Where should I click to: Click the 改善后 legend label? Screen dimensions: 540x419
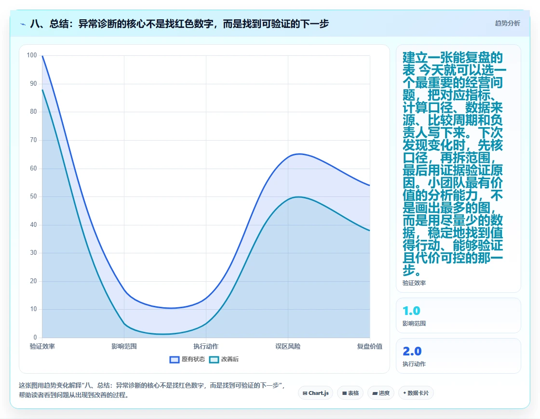pos(229,359)
